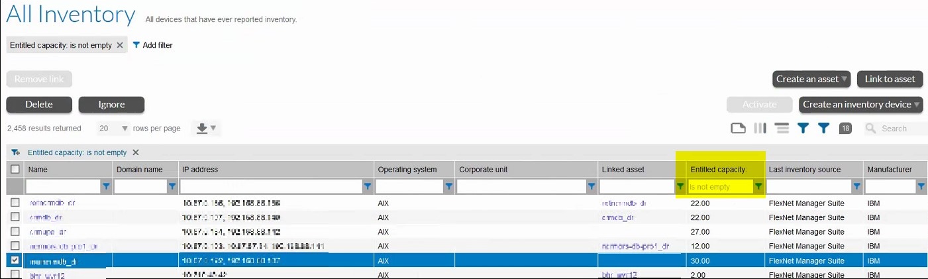Click the group-by rows icon
The image size is (928, 279).
pos(782,128)
